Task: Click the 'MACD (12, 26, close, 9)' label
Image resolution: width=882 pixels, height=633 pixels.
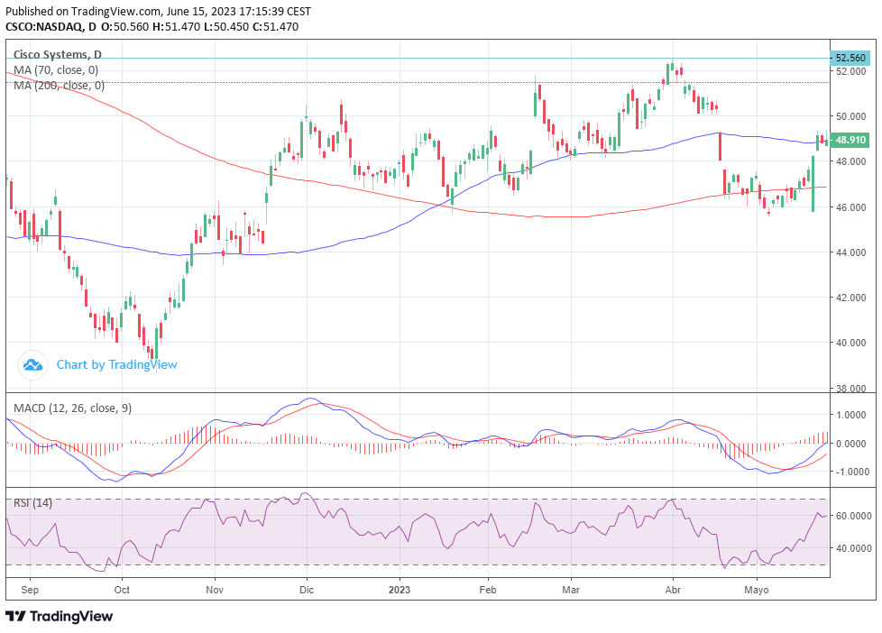Action: [72, 408]
